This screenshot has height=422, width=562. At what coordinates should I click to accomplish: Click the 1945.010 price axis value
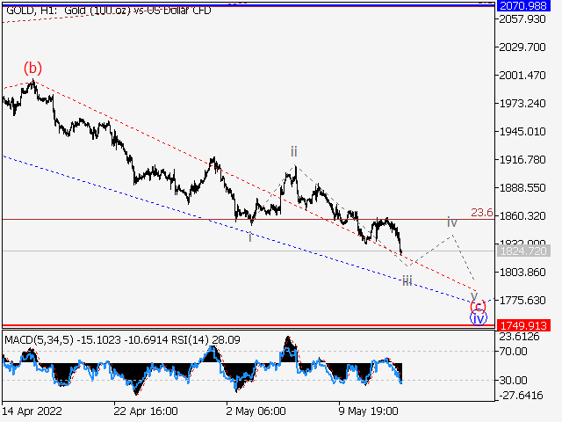click(522, 132)
